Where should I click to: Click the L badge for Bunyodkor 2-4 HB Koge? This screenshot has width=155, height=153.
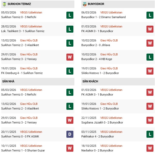point(150,57)
